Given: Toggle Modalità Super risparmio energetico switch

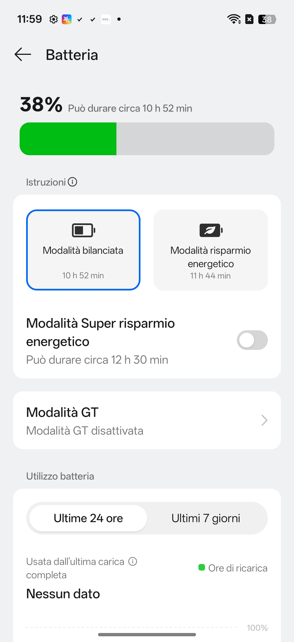Looking at the screenshot, I should coord(252,340).
